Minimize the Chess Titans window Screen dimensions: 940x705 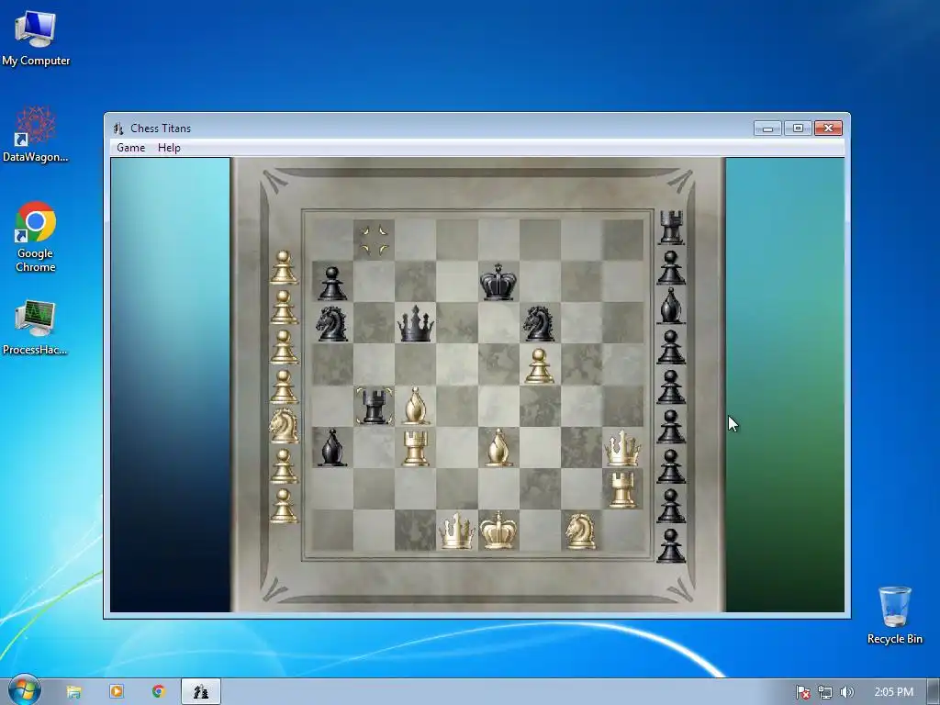click(767, 129)
